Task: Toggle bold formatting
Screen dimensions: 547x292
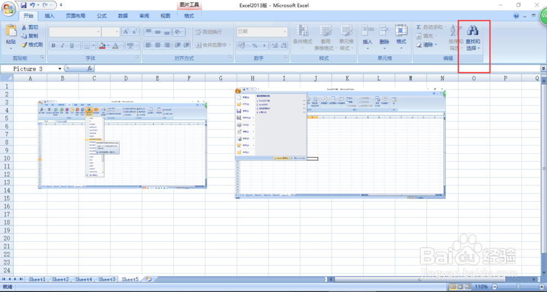Action: pos(54,45)
